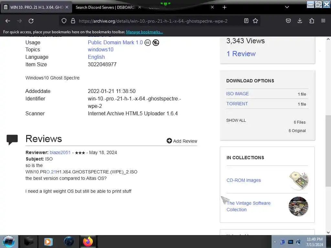Switch to Search Discord Servers DISBOARD tab
This screenshot has height=248, width=331.
tap(106, 7)
